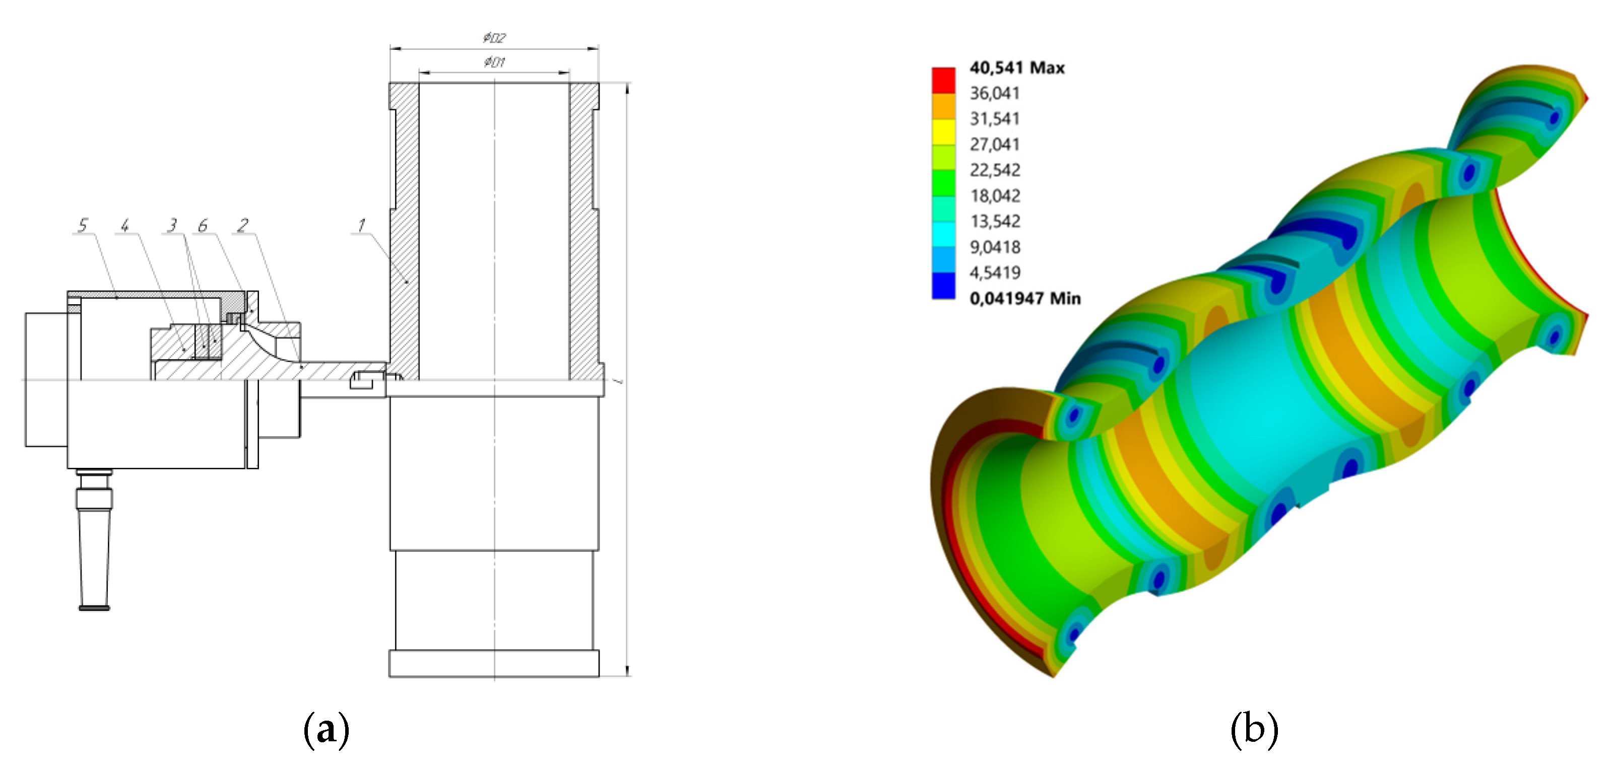The height and width of the screenshot is (770, 1610).
Task: Click part label 6 in drawing
Action: [203, 225]
